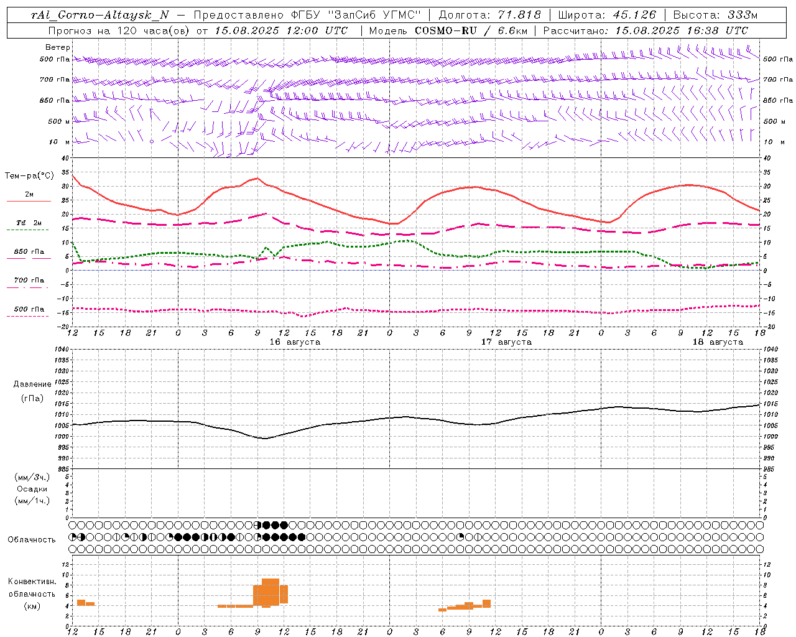Click the '18 августа' date label

click(x=718, y=342)
